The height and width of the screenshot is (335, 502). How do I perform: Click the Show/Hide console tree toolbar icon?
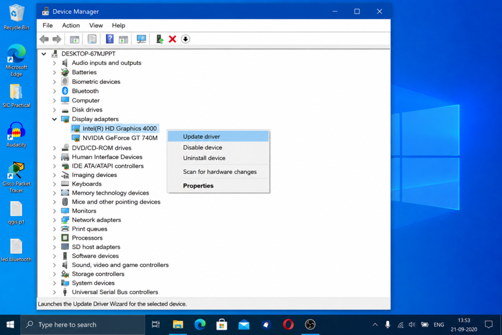point(75,39)
